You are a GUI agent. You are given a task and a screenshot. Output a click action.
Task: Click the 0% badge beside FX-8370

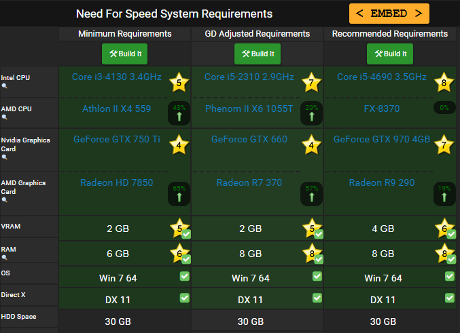pyautogui.click(x=444, y=108)
